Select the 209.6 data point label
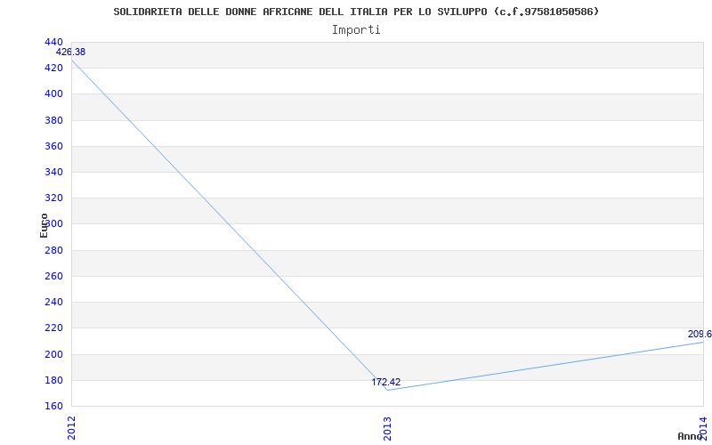The height and width of the screenshot is (445, 712). (700, 335)
